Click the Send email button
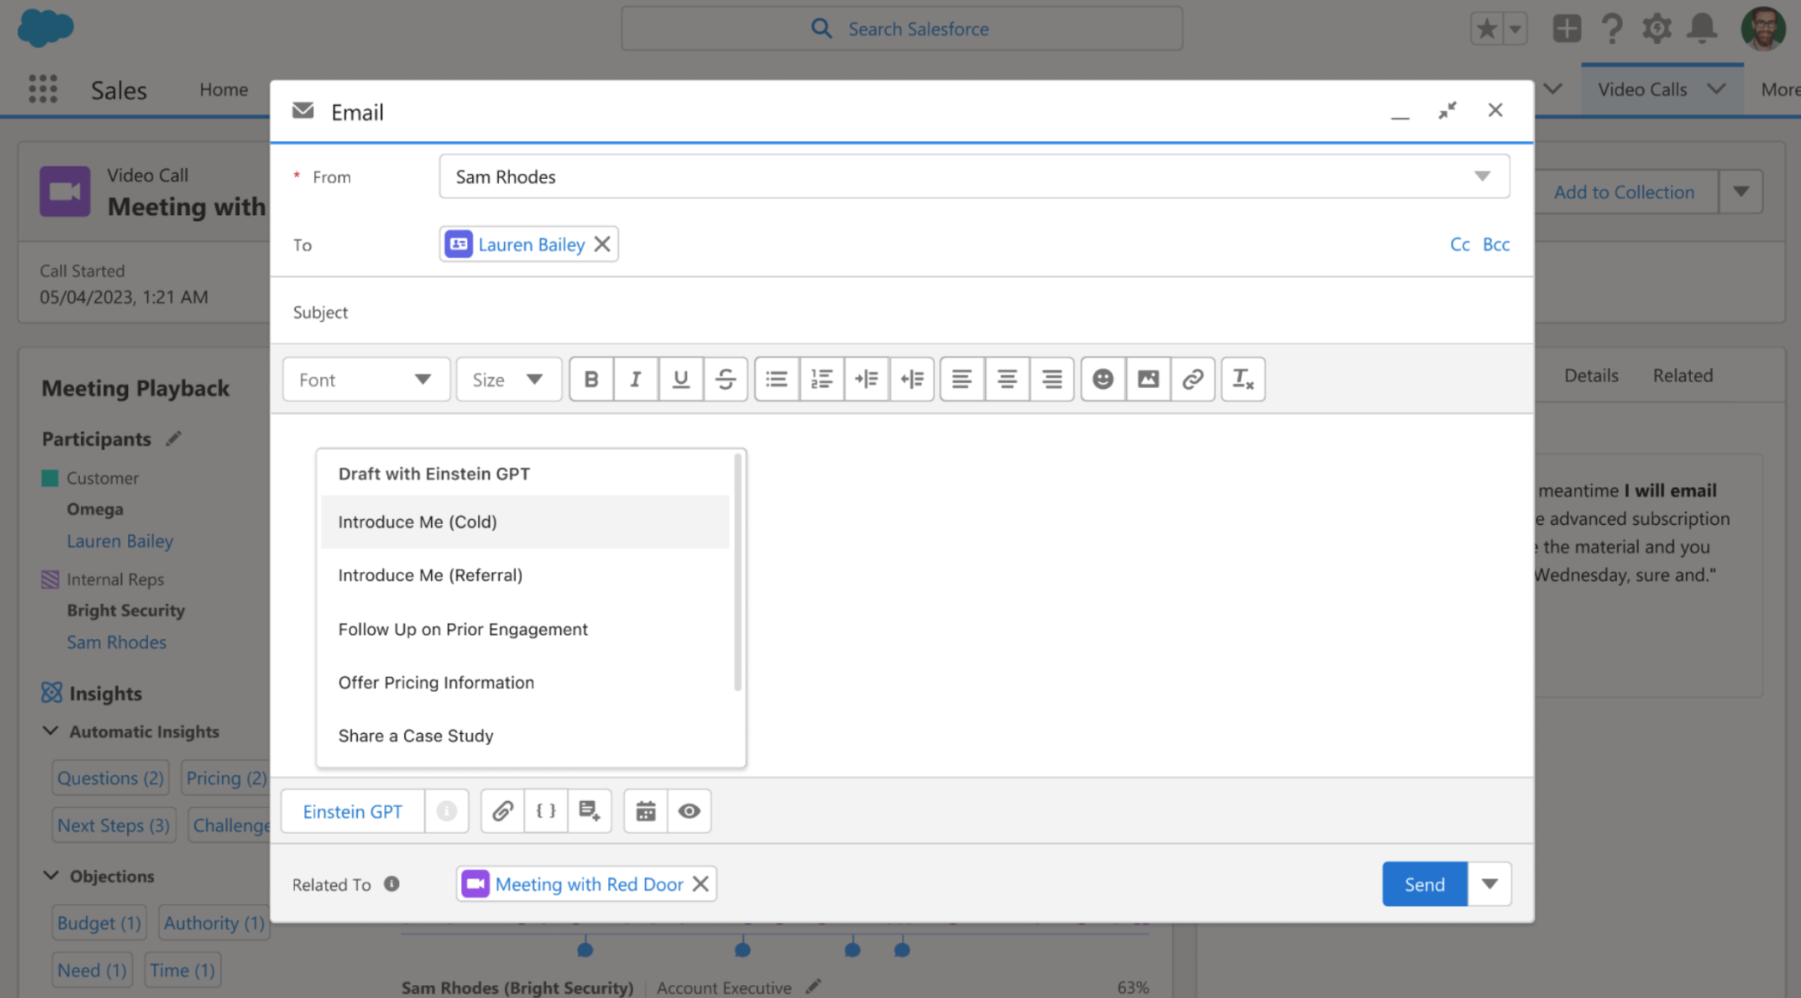 pyautogui.click(x=1423, y=884)
